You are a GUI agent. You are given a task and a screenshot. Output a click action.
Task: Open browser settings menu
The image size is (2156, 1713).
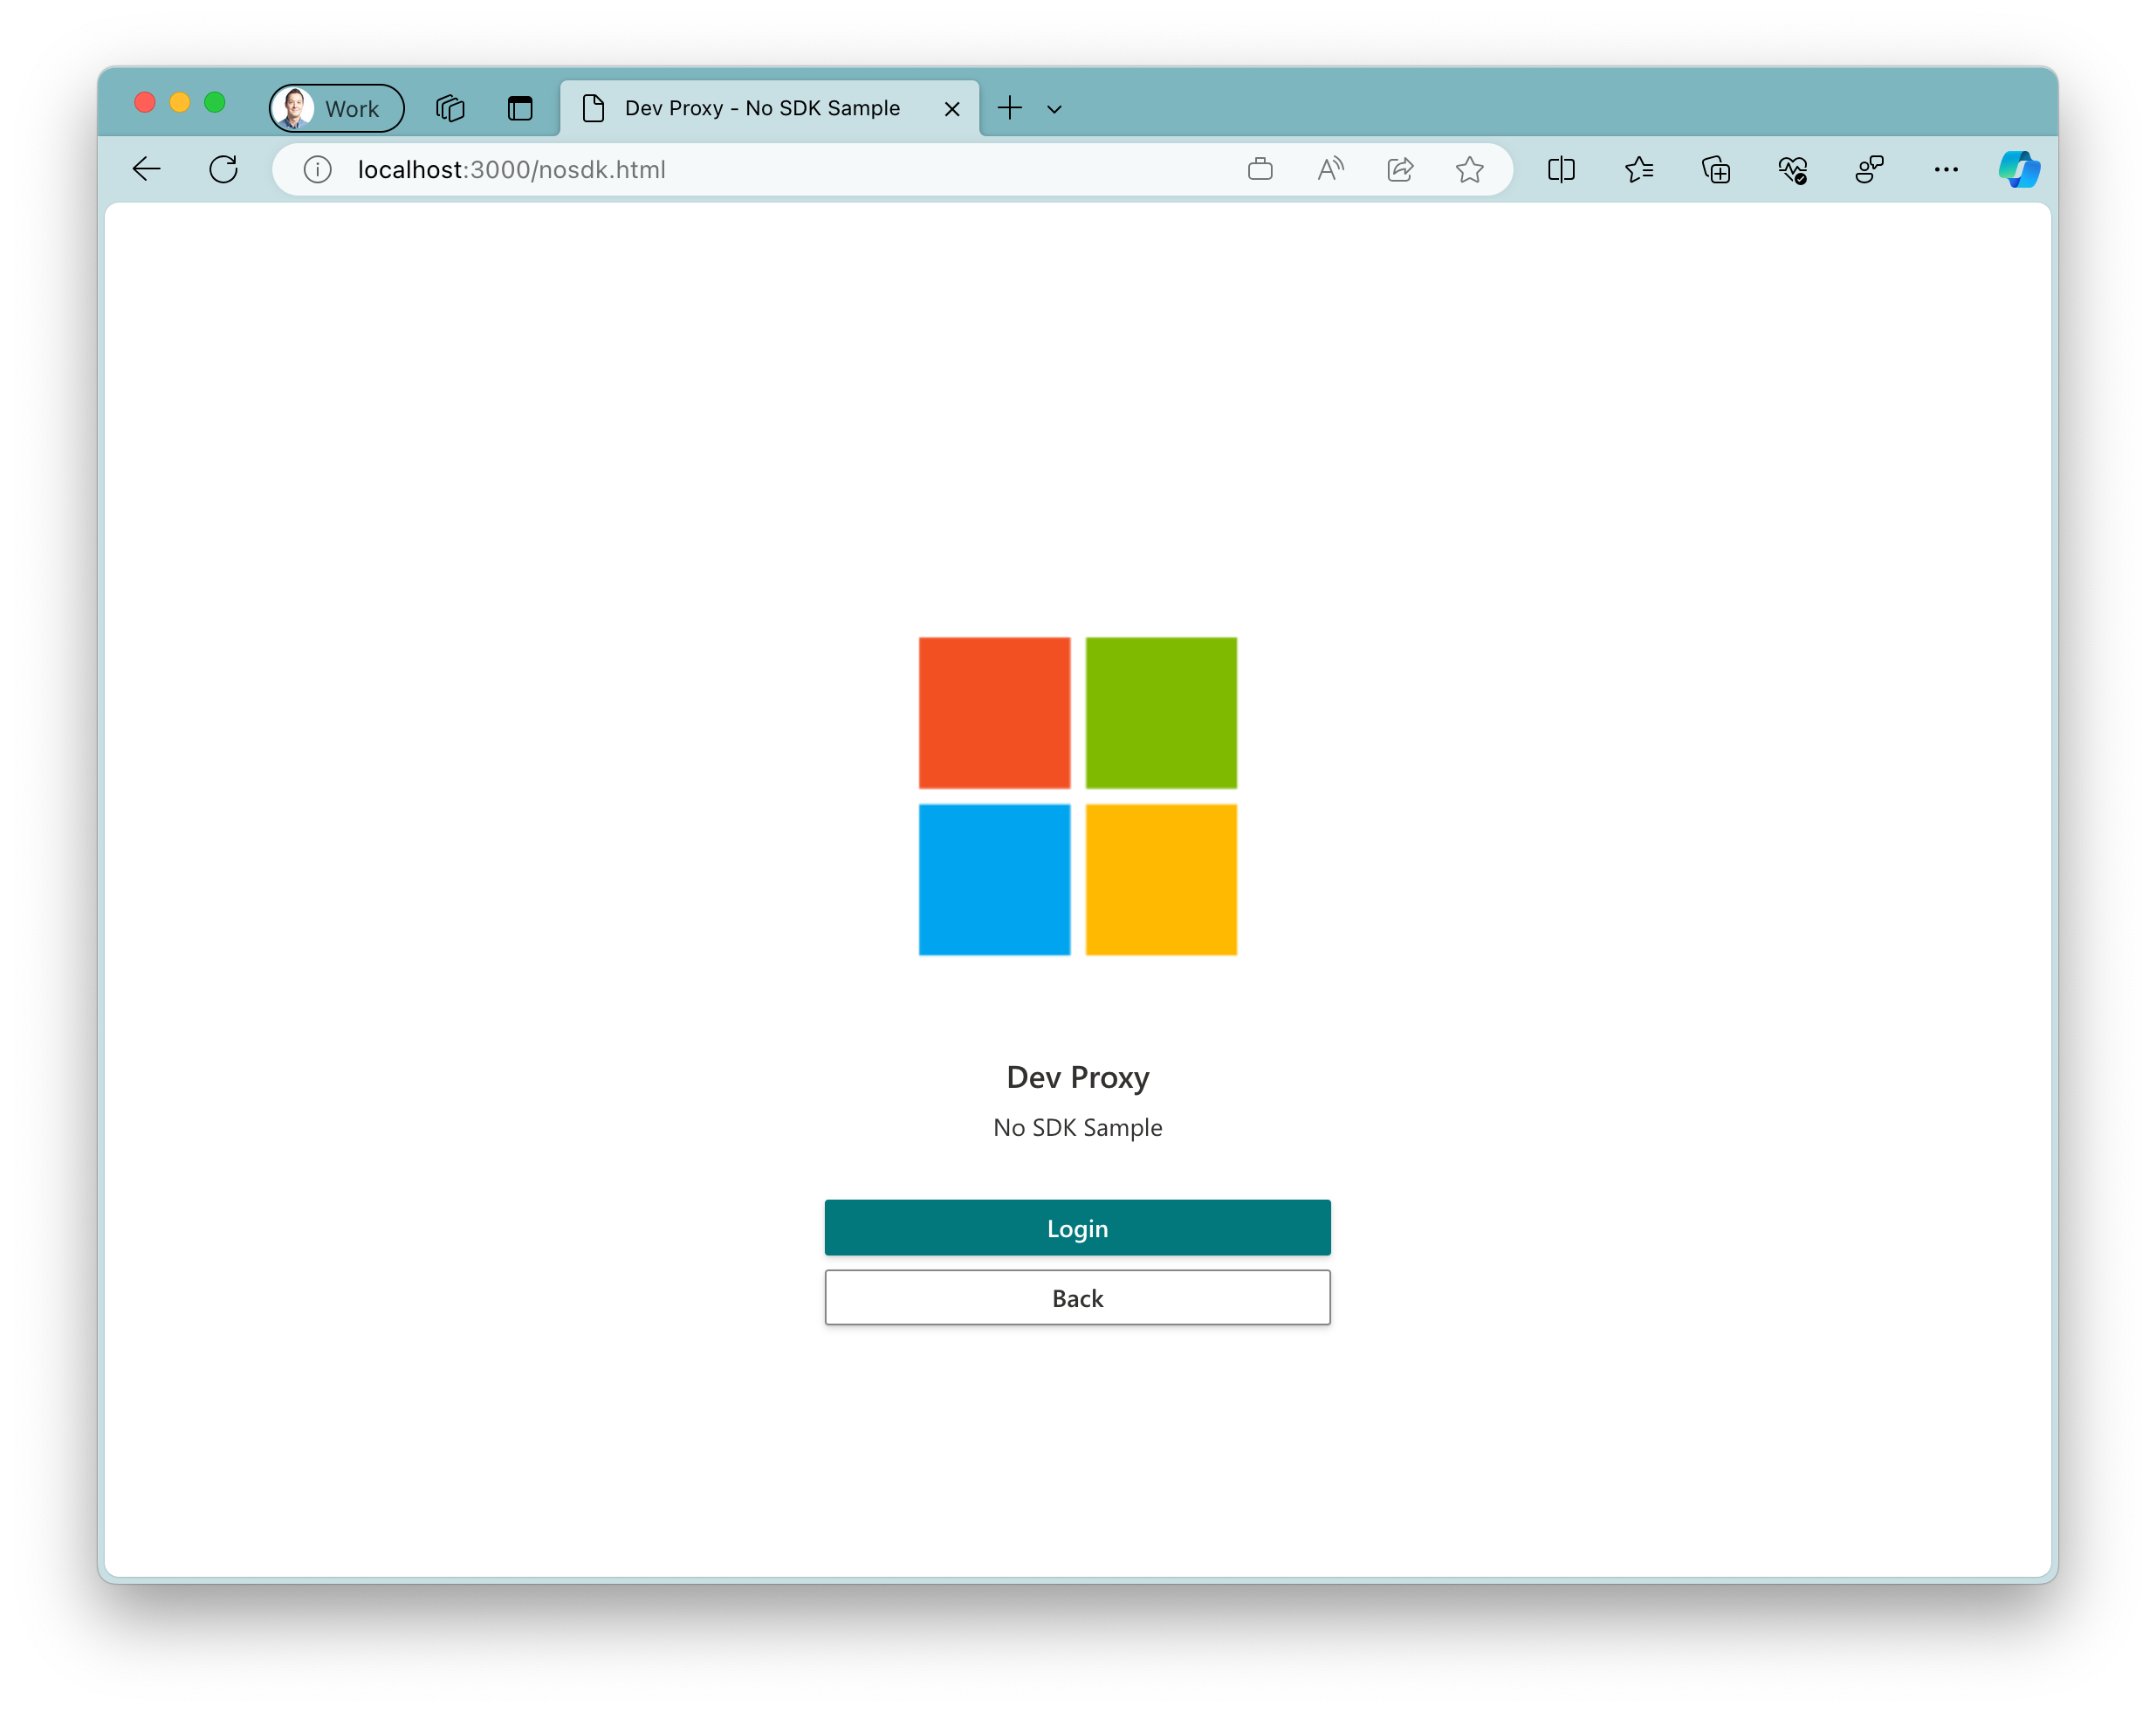click(x=1946, y=168)
